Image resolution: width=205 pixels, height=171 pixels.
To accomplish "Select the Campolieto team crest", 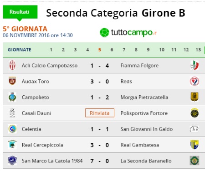I will pyautogui.click(x=12, y=97).
